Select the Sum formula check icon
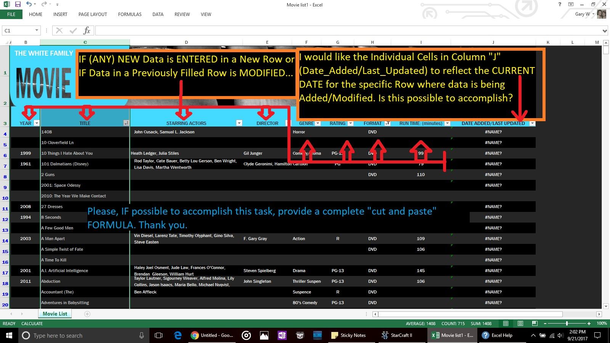The height and width of the screenshot is (343, 610). 72,30
